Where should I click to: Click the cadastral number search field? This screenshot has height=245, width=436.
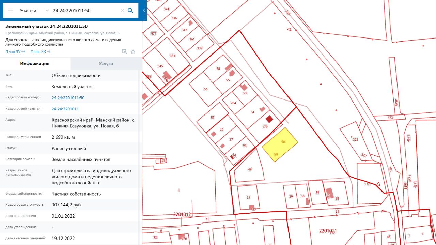point(85,10)
